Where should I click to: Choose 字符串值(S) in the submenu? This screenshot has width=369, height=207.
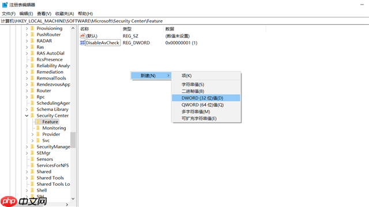[206, 85]
